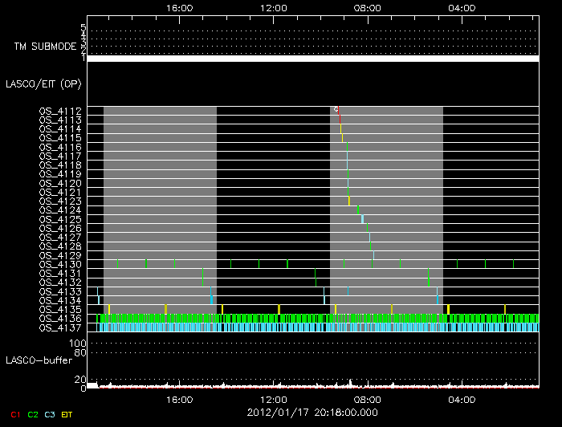Select the yellow EIT legend entry
The width and height of the screenshot is (562, 427).
tap(67, 414)
